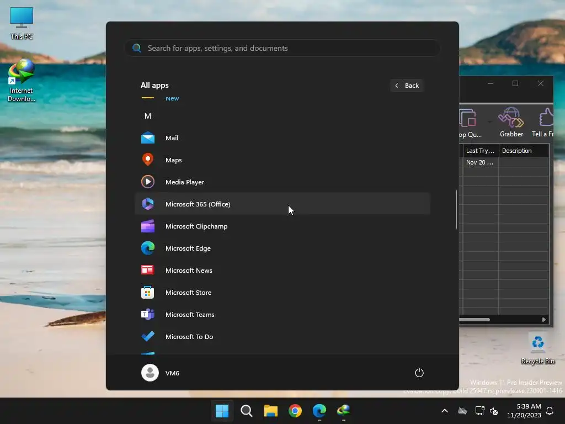Click the muted volume tray icon
Screen dimensions: 565x424
(494, 411)
